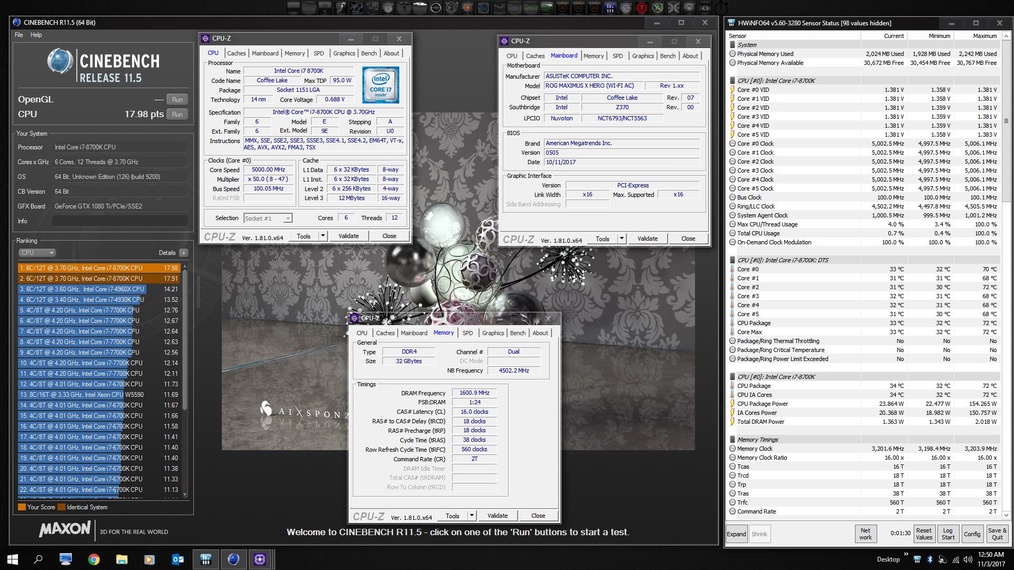Click Reset Values in HWiNFO
The height and width of the screenshot is (570, 1014).
click(924, 534)
